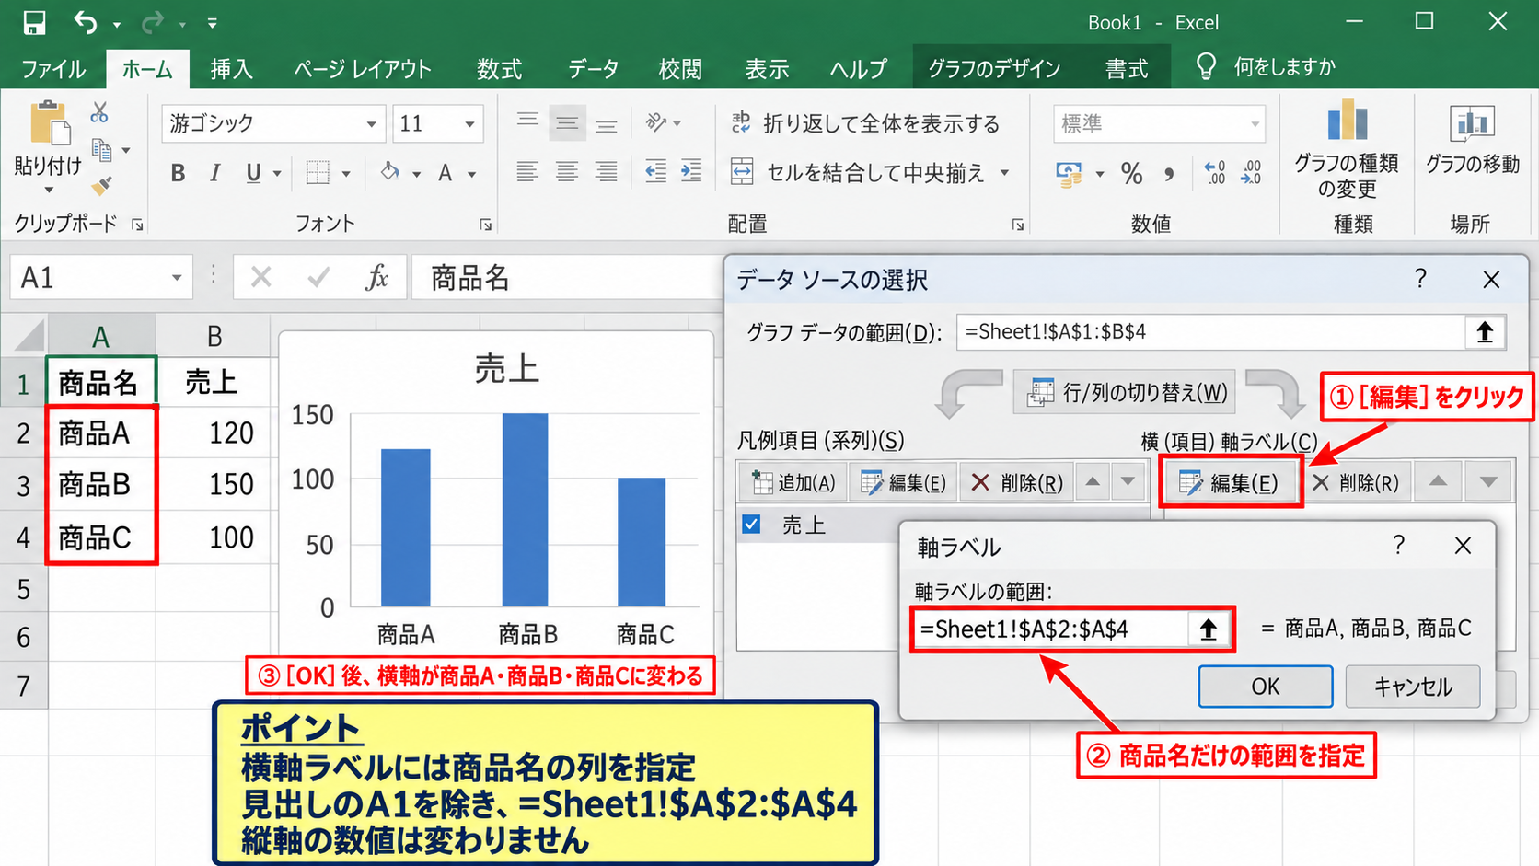Click 追加(A) button in legend series
Screen dimensions: 1539x866
(793, 482)
